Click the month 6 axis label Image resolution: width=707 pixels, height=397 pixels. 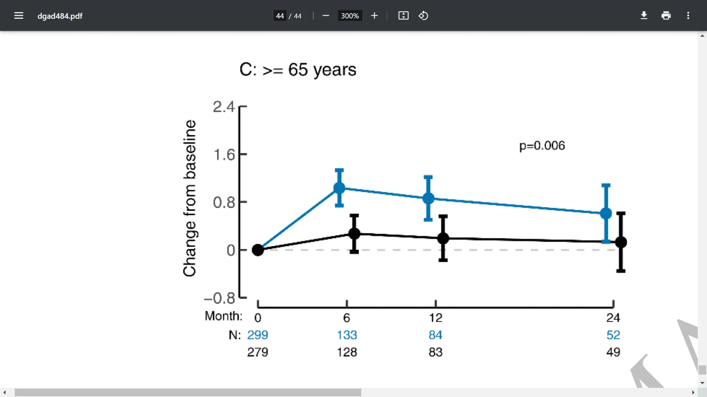click(347, 318)
